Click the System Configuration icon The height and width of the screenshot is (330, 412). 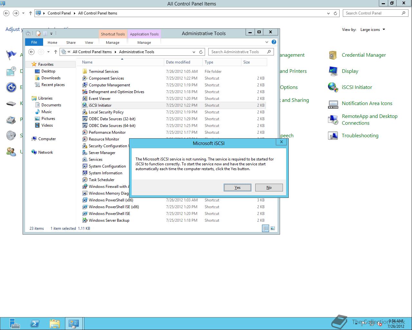[x=85, y=166]
